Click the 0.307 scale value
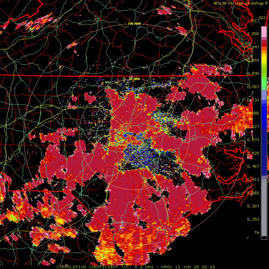Image resolution: width=269 pixels, height=269 pixels. [253, 206]
